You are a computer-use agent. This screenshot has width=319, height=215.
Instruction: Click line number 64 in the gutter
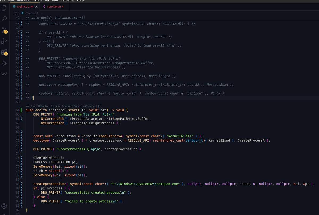[x=18, y=110]
